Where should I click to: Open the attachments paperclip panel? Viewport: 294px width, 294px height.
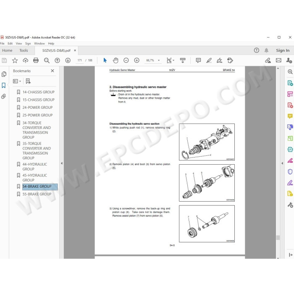(3, 96)
